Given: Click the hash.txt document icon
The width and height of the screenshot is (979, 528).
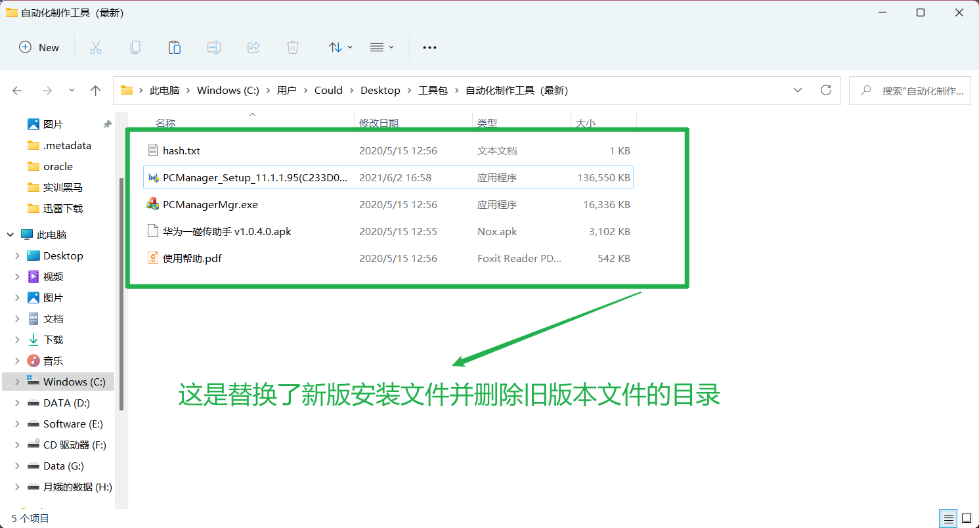Looking at the screenshot, I should tap(153, 150).
